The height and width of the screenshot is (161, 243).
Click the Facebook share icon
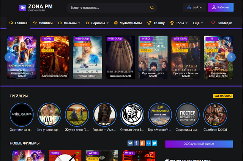point(136,143)
